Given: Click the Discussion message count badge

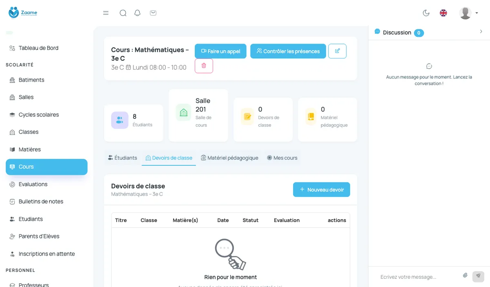Looking at the screenshot, I should tap(419, 33).
